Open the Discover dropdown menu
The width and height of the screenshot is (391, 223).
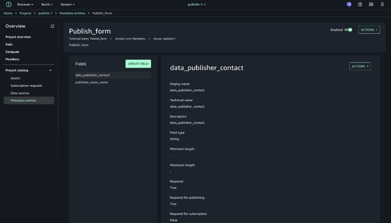(x=25, y=5)
